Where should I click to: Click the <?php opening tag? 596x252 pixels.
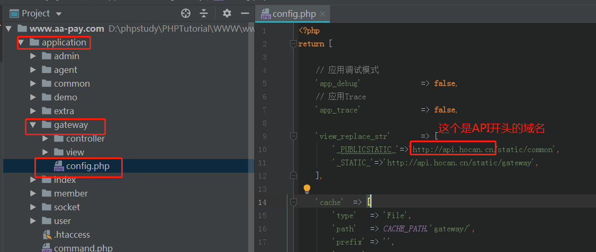pyautogui.click(x=309, y=30)
